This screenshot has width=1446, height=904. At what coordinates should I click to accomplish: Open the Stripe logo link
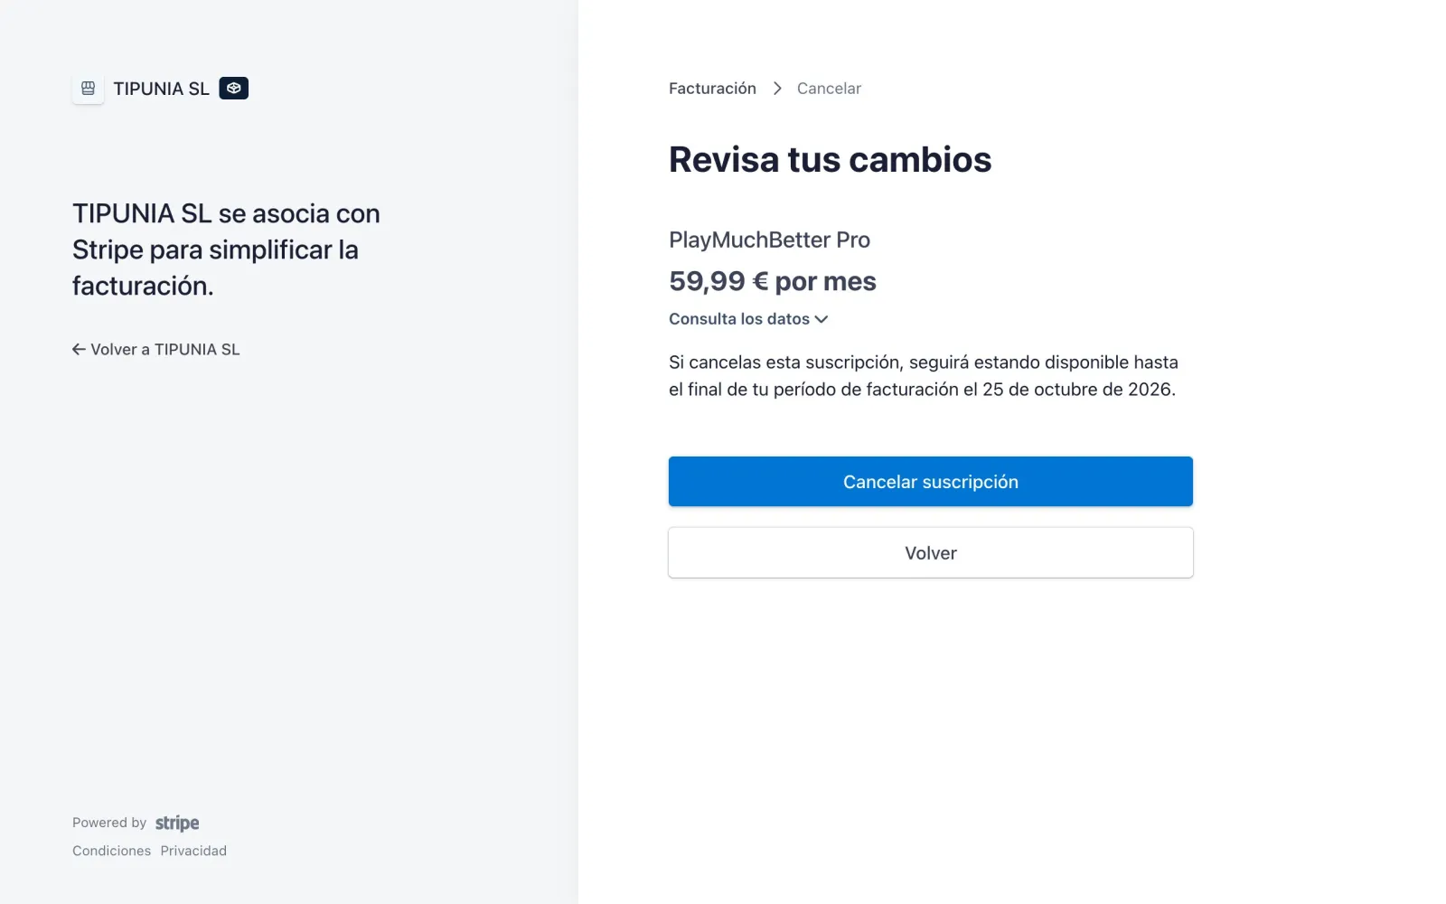tap(177, 823)
